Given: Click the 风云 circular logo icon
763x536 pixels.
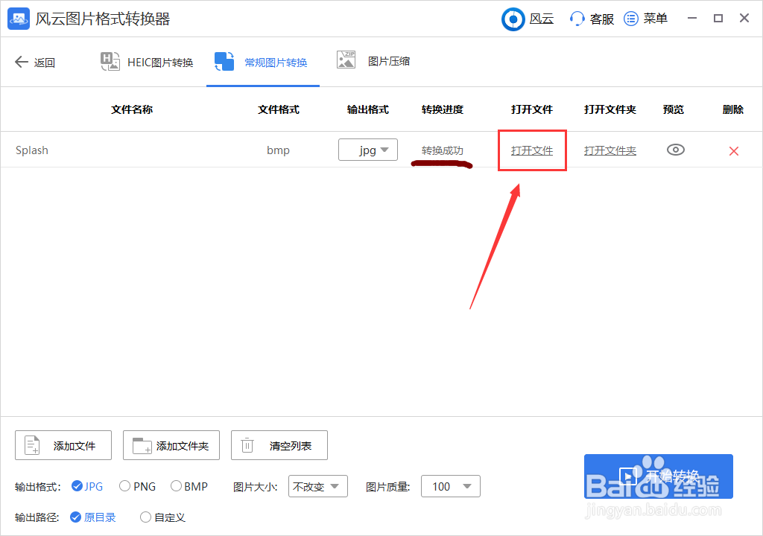Looking at the screenshot, I should (x=513, y=19).
